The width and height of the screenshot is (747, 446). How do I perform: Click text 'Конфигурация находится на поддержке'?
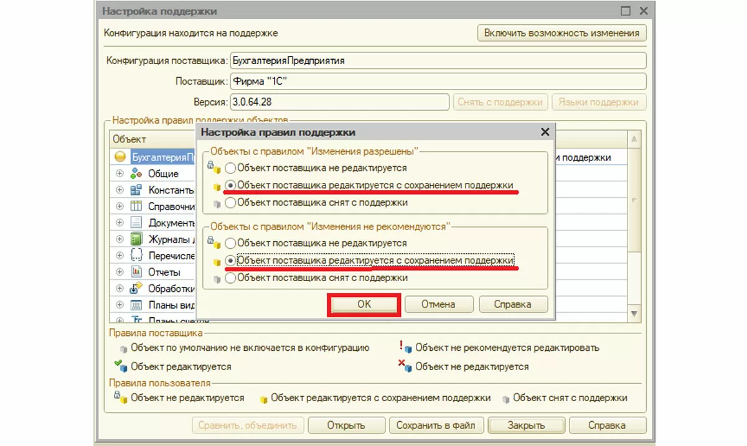point(191,32)
